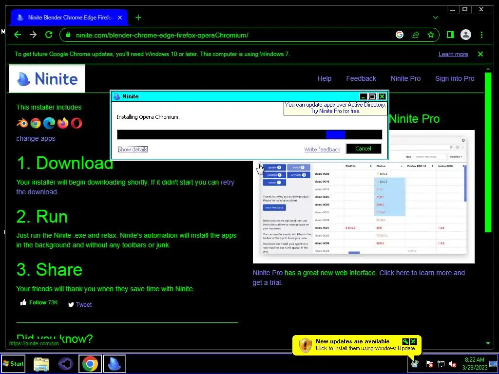This screenshot has height=374, width=499.
Task: Open Action Center flag icon
Action: tap(429, 364)
